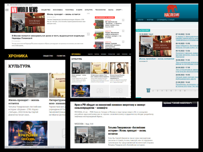This screenshot has height=152, width=203.
Task: Open the musician portrait thumbnail in smaller Хроника
Action: (x=119, y=68)
